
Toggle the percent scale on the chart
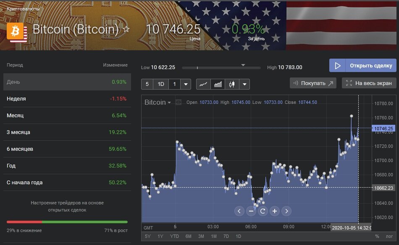377,236
